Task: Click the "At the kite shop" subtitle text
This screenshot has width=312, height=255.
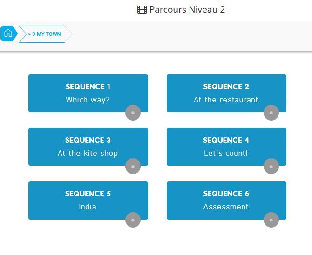Action: pyautogui.click(x=88, y=153)
